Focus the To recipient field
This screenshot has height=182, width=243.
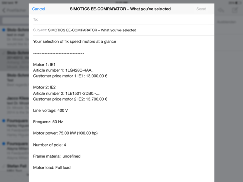124,19
